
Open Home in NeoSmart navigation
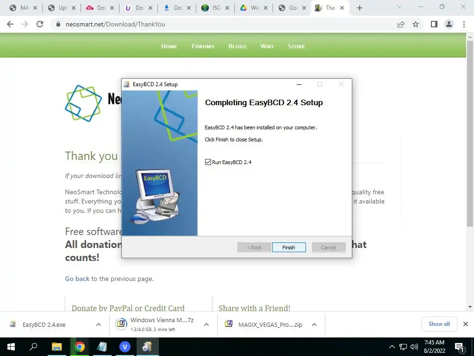(169, 46)
